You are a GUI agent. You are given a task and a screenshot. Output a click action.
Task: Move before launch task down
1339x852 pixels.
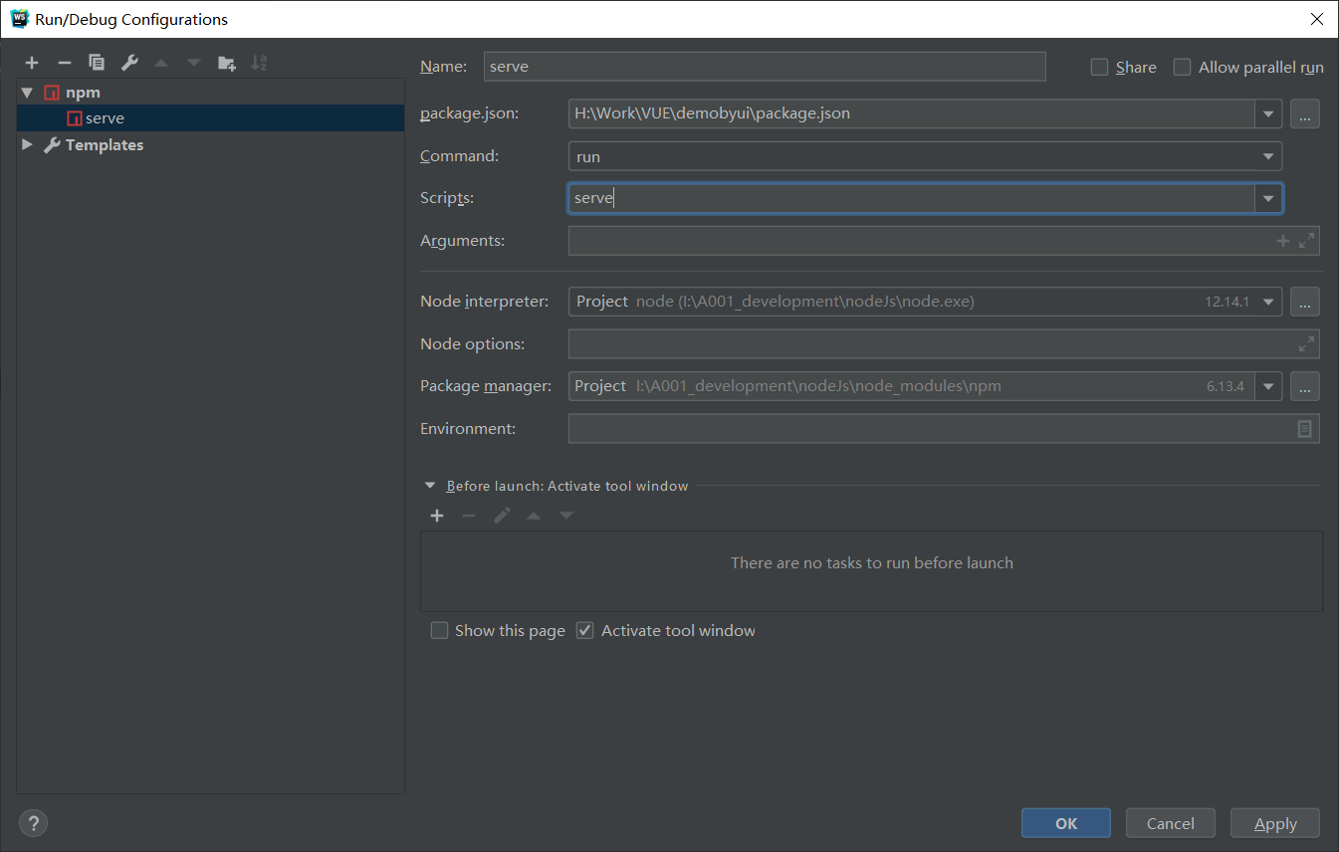point(566,516)
